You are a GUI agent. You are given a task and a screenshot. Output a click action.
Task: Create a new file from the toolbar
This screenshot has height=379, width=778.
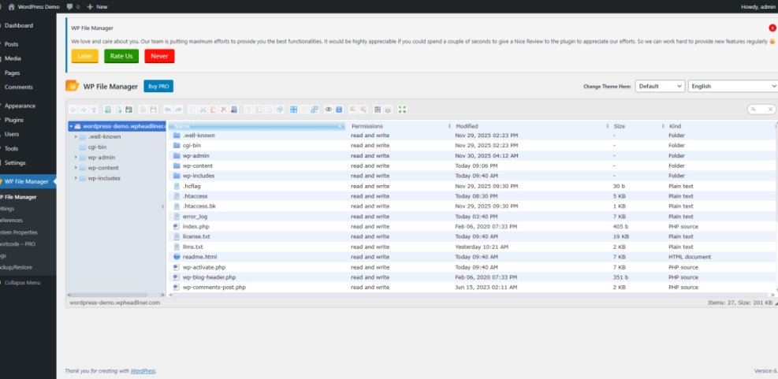(x=118, y=110)
